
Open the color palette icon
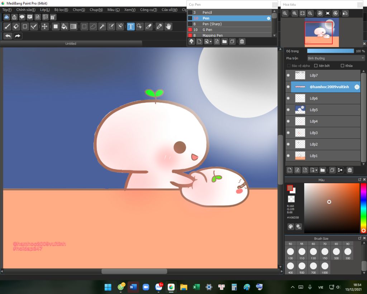[291, 227]
